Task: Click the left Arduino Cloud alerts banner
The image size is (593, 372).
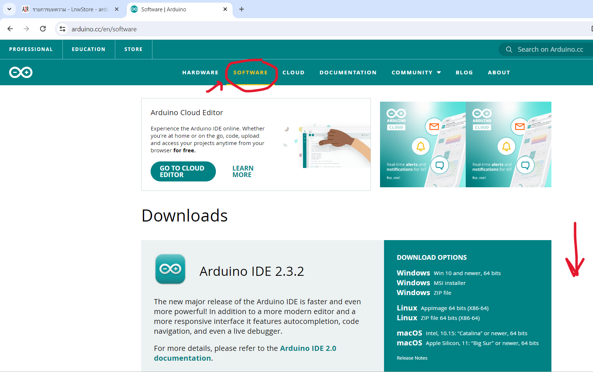Action: [x=423, y=144]
